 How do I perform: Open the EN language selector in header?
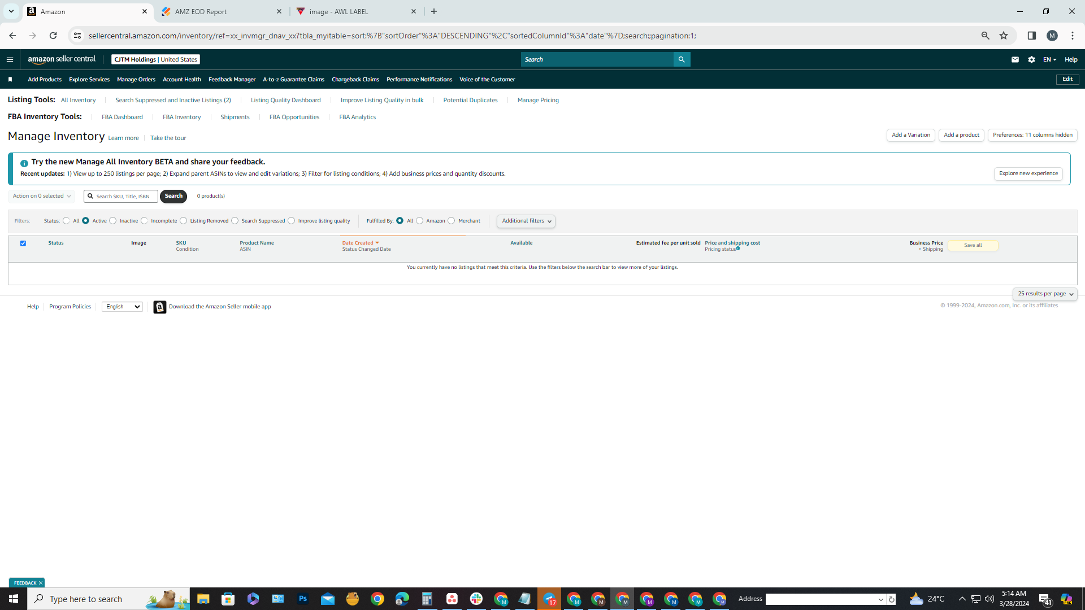1049,59
